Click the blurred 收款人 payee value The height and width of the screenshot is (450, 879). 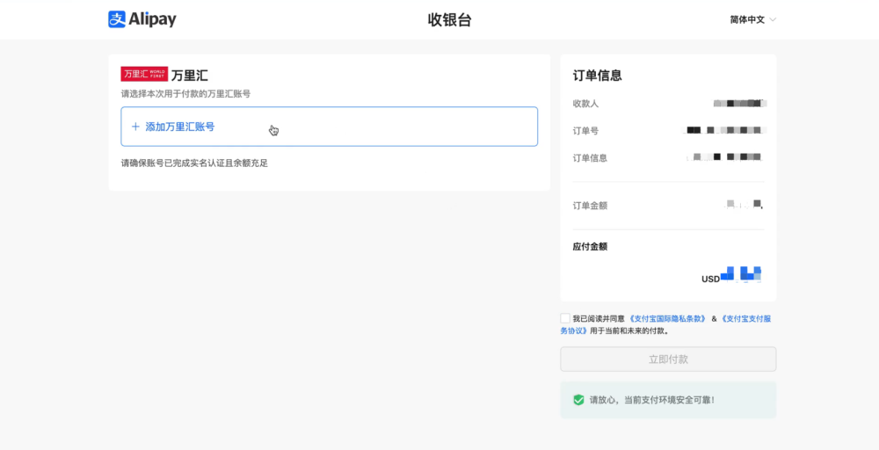(739, 104)
